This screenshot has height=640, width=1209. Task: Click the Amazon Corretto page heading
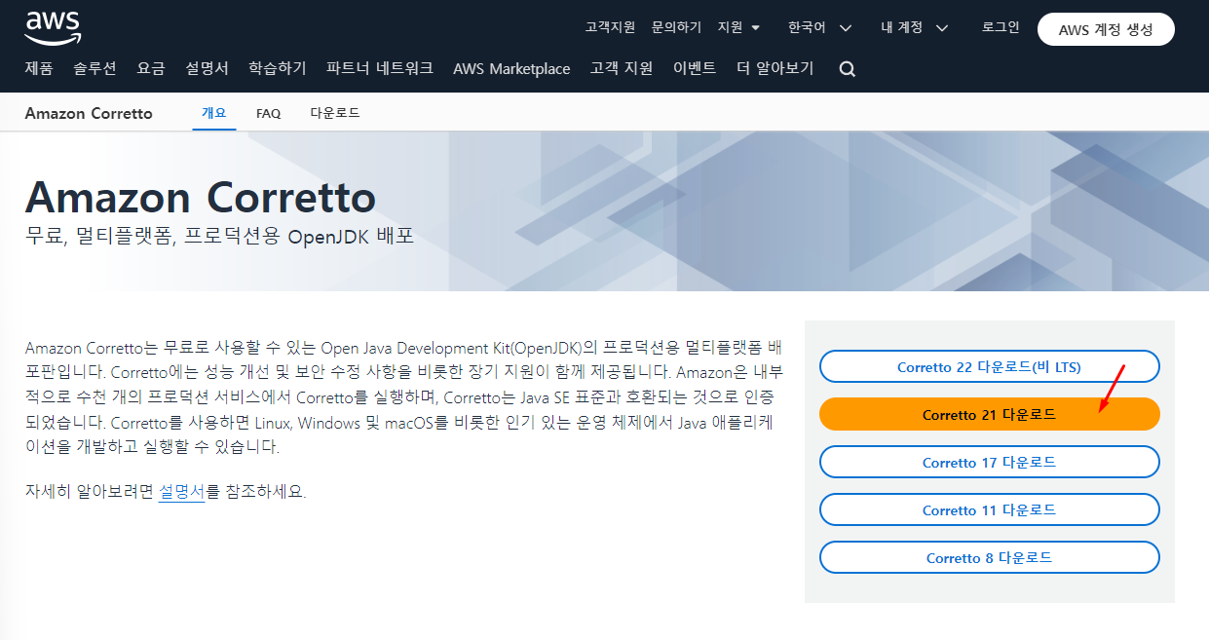[x=201, y=197]
